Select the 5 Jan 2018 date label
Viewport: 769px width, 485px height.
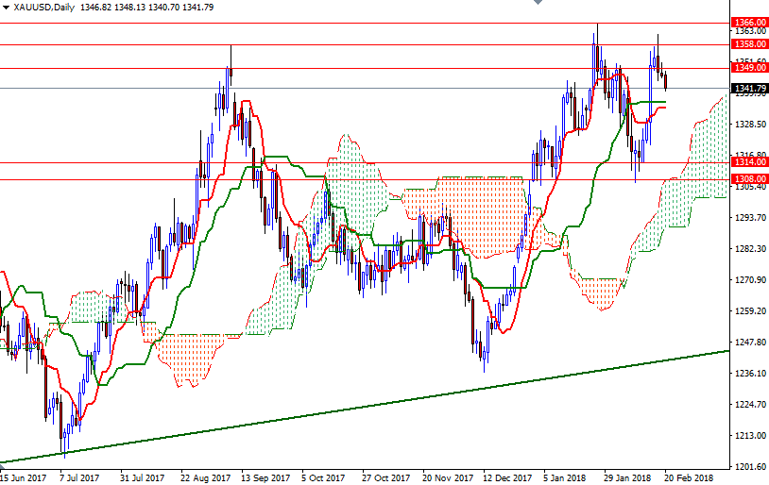pos(565,478)
